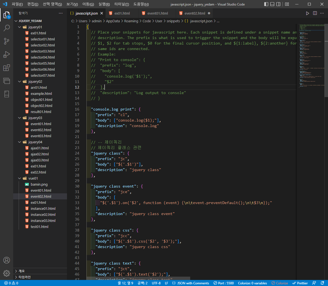Click the LF end of line selector

pos(166,283)
